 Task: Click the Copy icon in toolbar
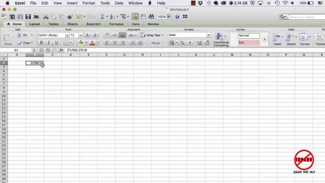coord(54,17)
